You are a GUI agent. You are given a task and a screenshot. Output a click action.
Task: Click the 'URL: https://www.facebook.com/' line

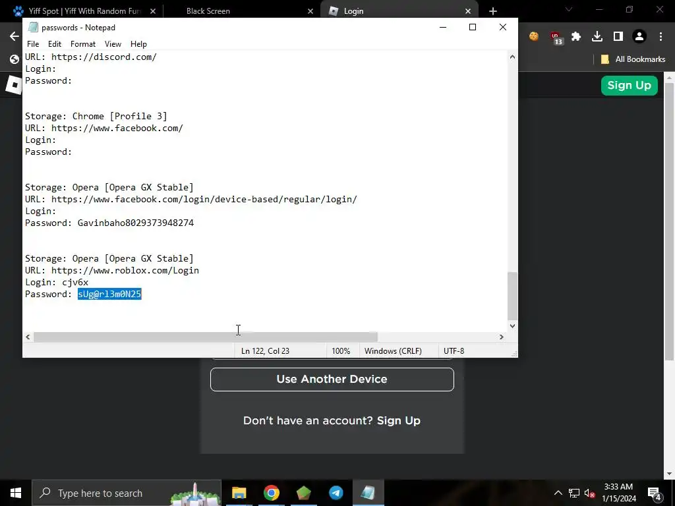click(103, 128)
